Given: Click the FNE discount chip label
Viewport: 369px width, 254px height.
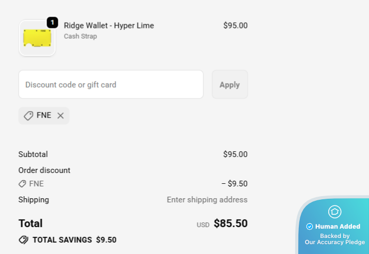Looking at the screenshot, I should pyautogui.click(x=44, y=115).
